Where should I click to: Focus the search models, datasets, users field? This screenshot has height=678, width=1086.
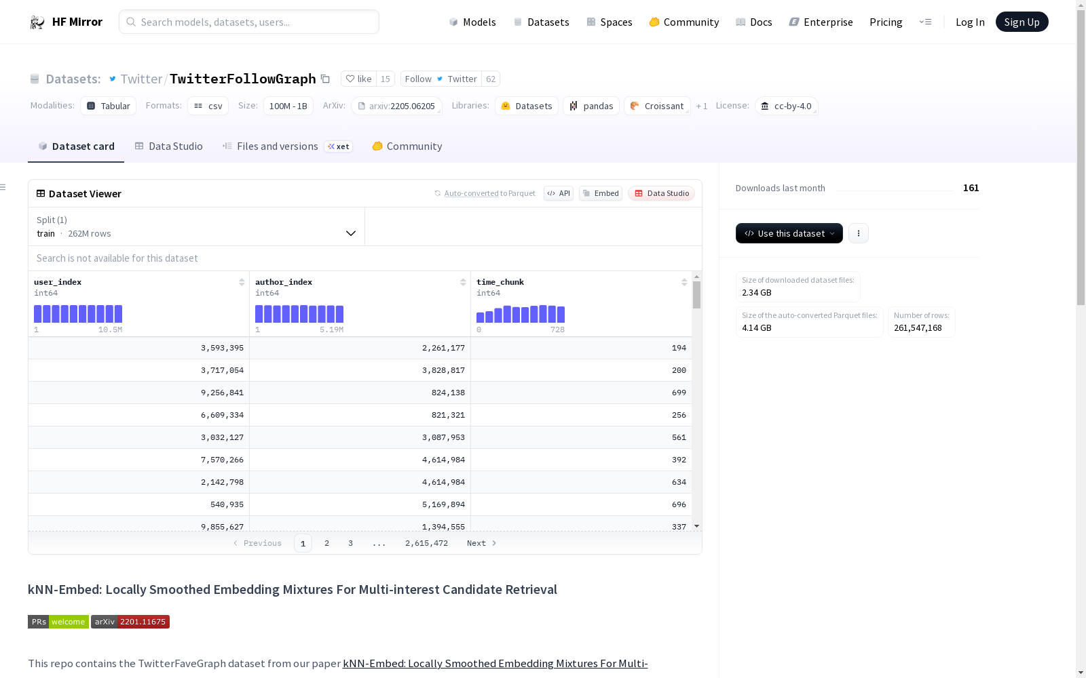(x=249, y=22)
